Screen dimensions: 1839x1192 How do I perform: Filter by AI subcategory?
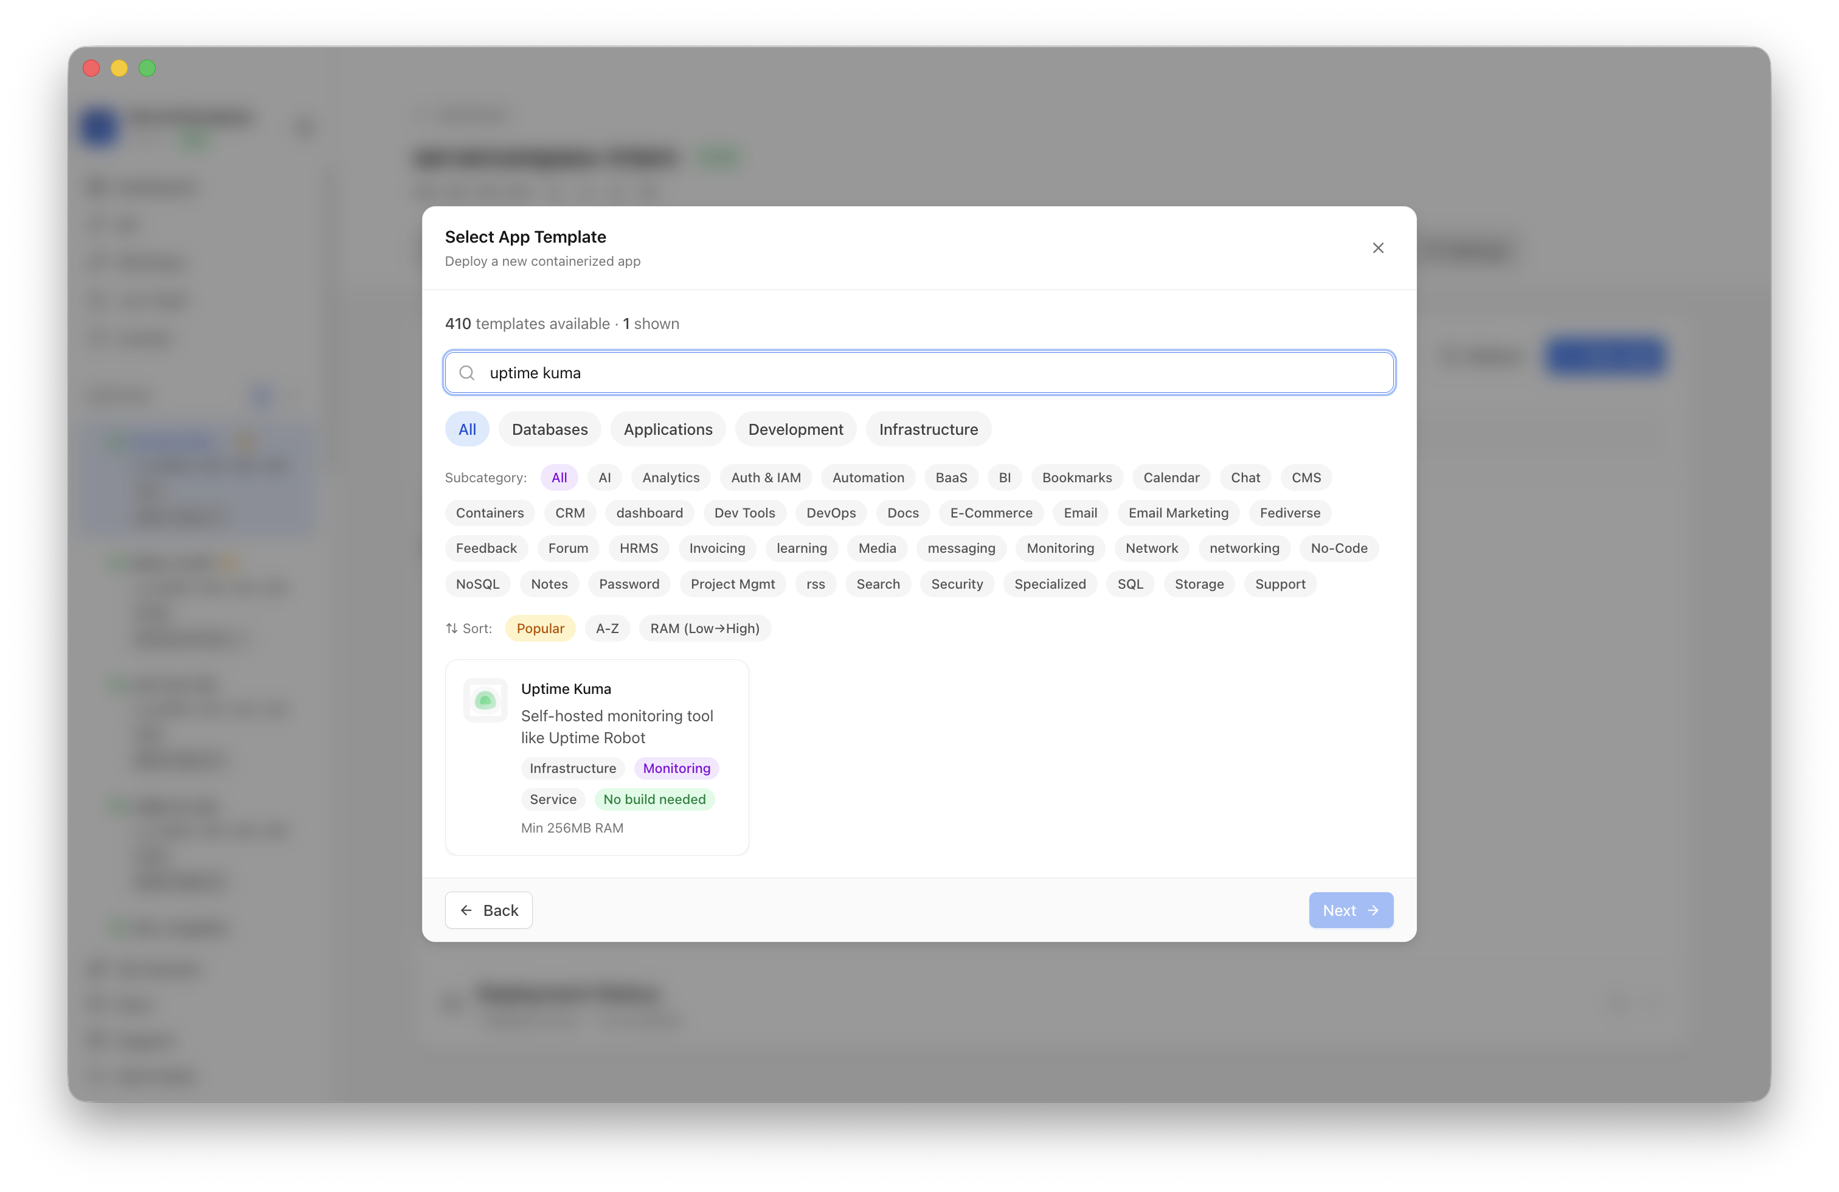point(605,477)
